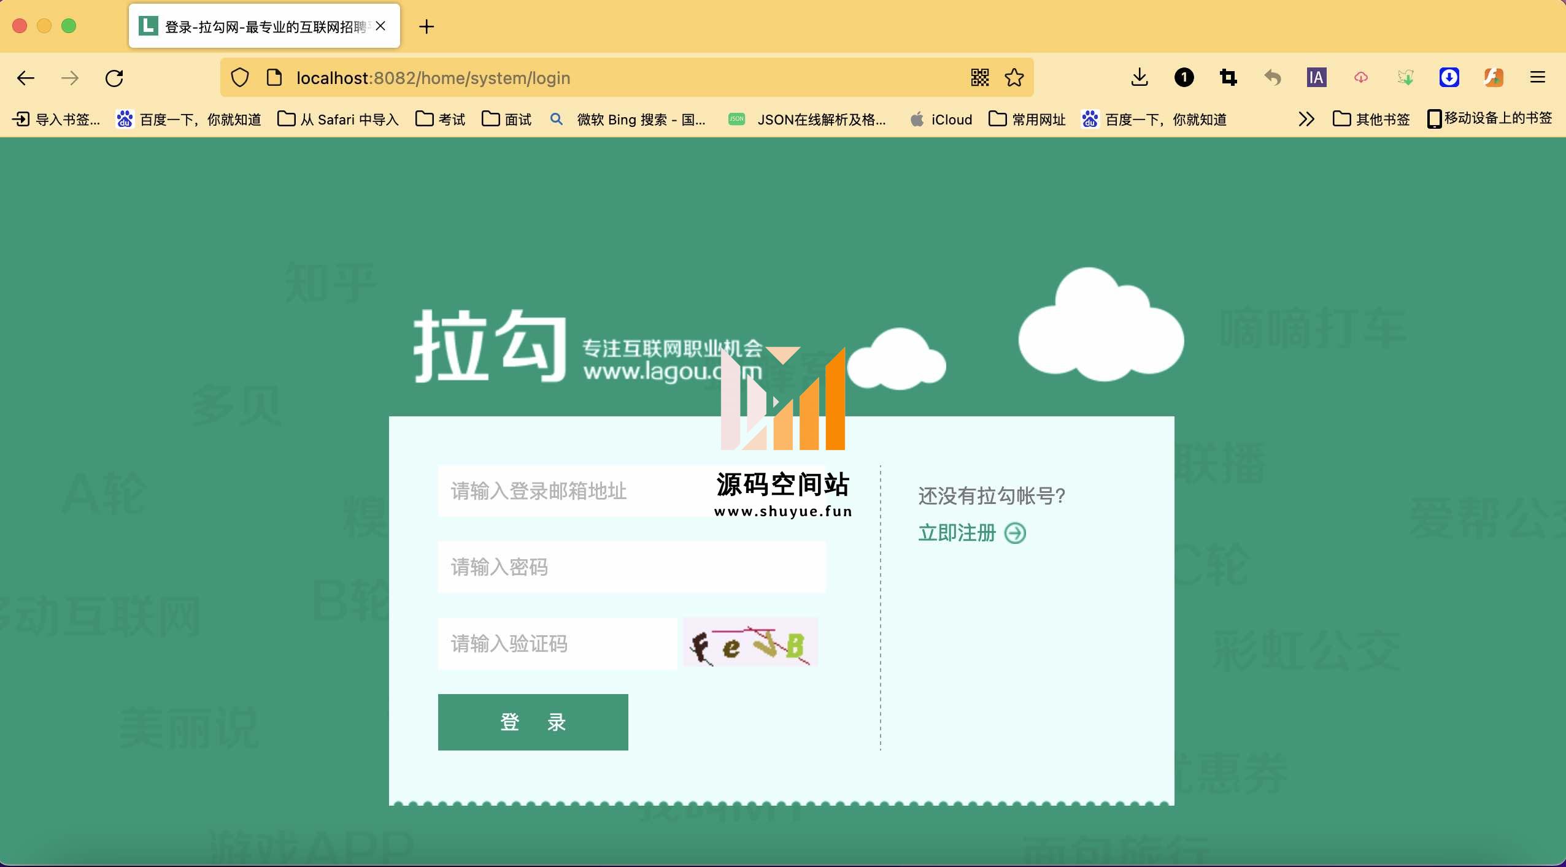
Task: Open first 百度一下，你就知道 bookmark
Action: point(189,119)
